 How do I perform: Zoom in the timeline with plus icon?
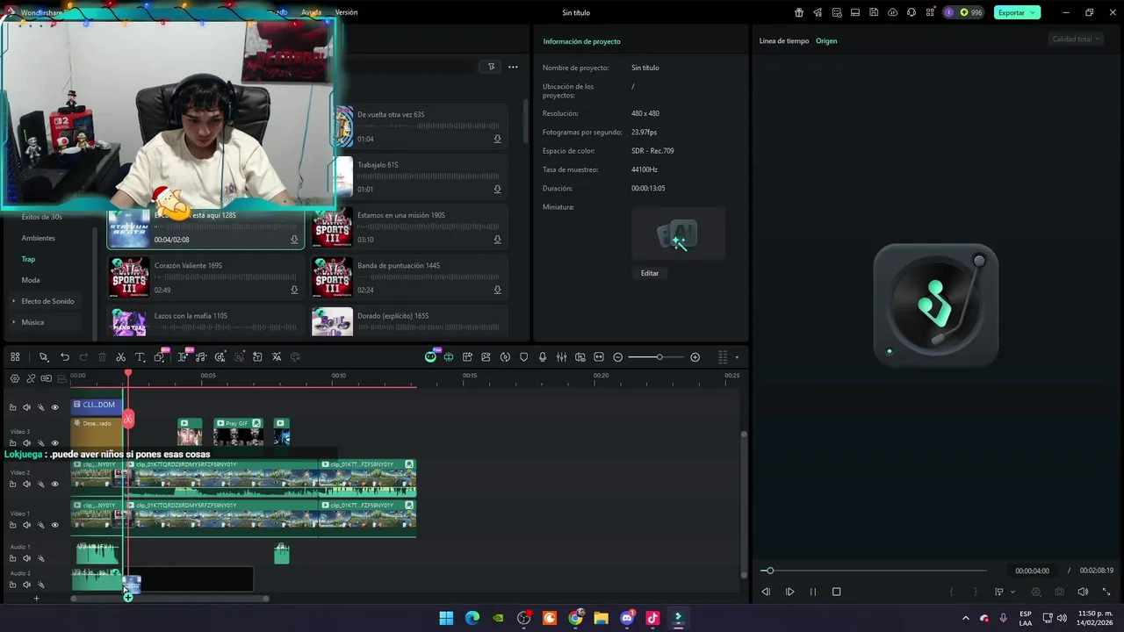[695, 357]
